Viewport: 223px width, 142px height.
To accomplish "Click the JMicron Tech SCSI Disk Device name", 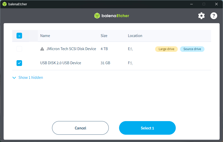I will click(71, 49).
